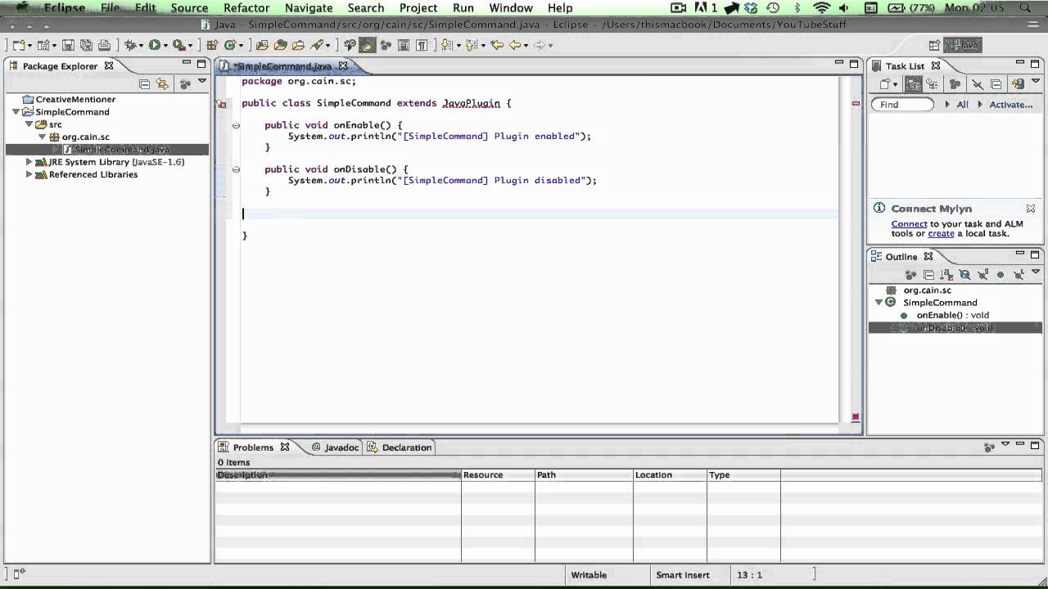
Task: Open the Navigate menu
Action: click(x=309, y=7)
